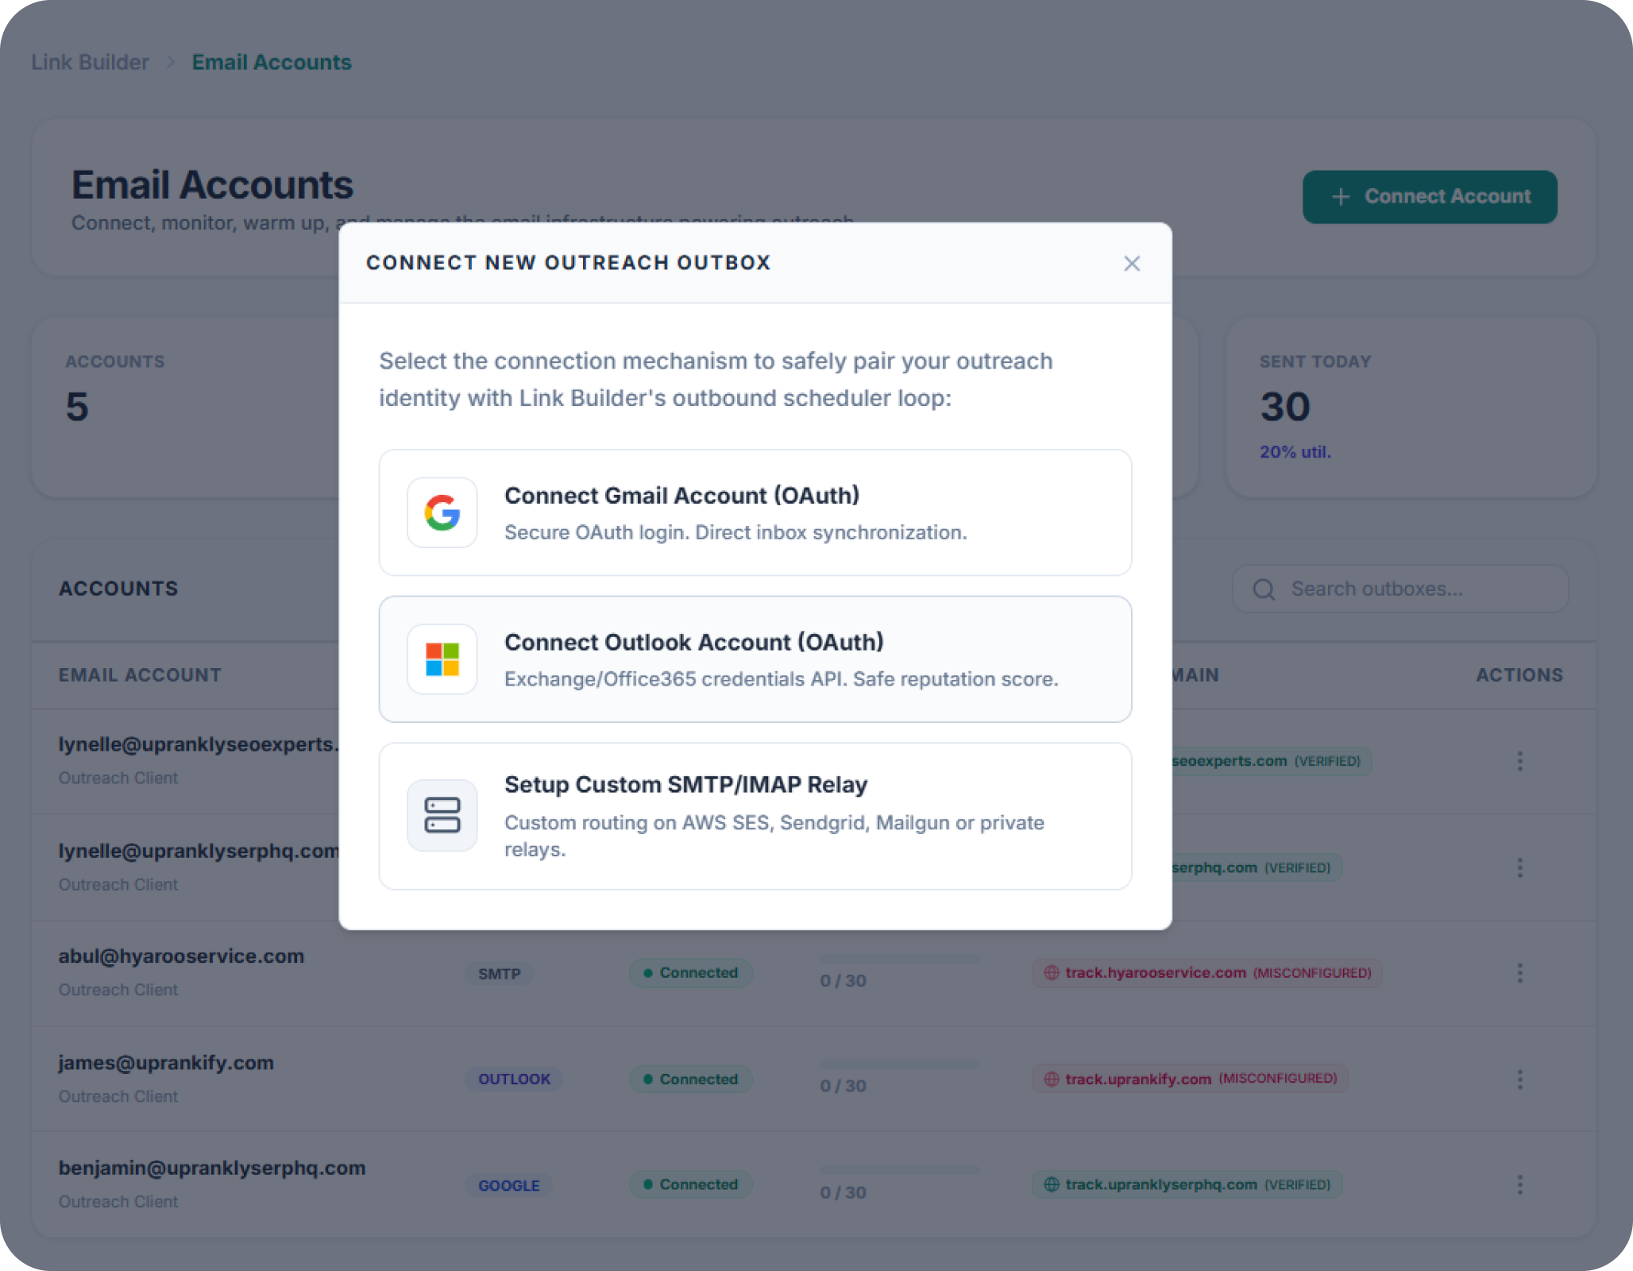Click globe icon beside track.upranklyserphq.com

pos(1052,1184)
